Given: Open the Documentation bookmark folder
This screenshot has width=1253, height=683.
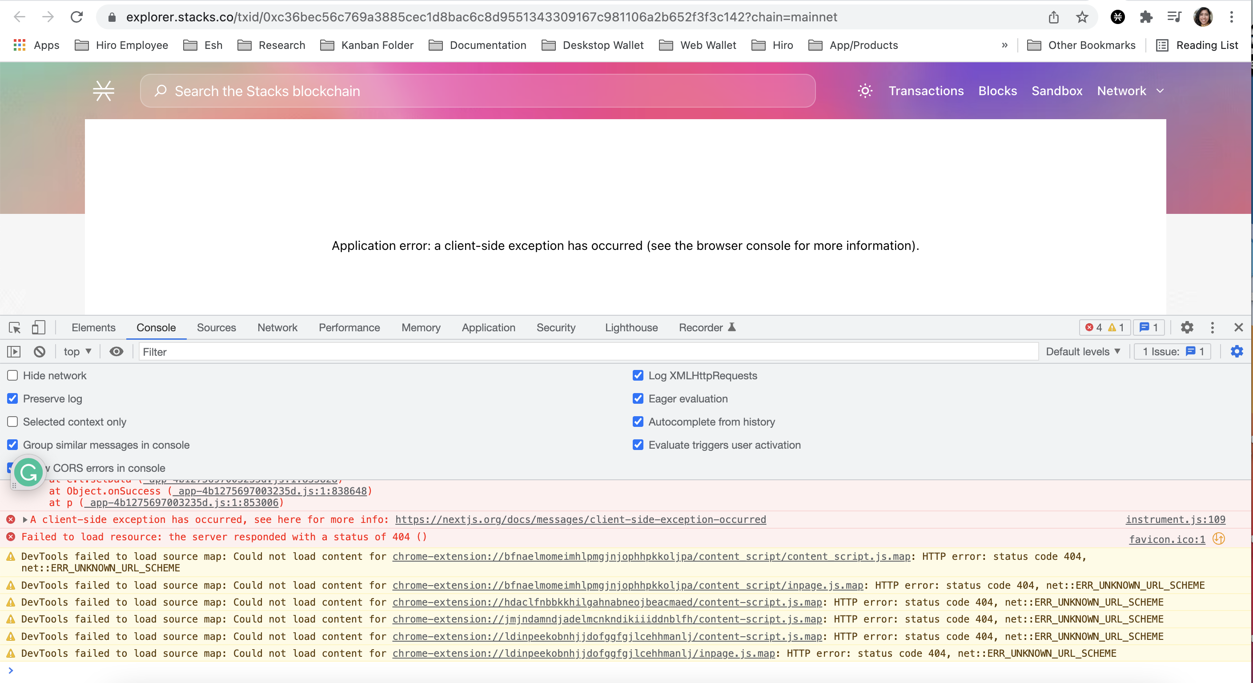Looking at the screenshot, I should click(477, 45).
